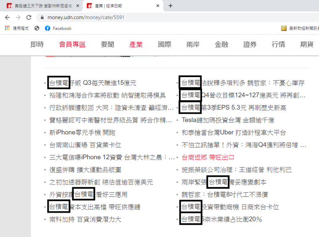Open article 裕隆和鴻海合作案將啟動

coord(107,95)
